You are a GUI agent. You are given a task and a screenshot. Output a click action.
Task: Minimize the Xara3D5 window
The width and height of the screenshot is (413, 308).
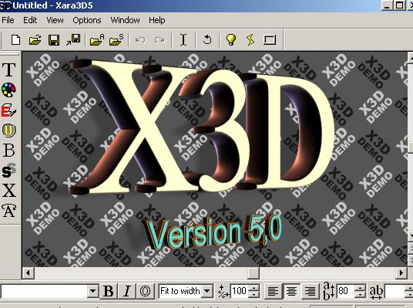387,6
